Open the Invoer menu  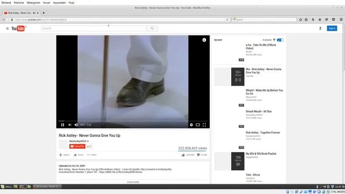tap(46, 3)
